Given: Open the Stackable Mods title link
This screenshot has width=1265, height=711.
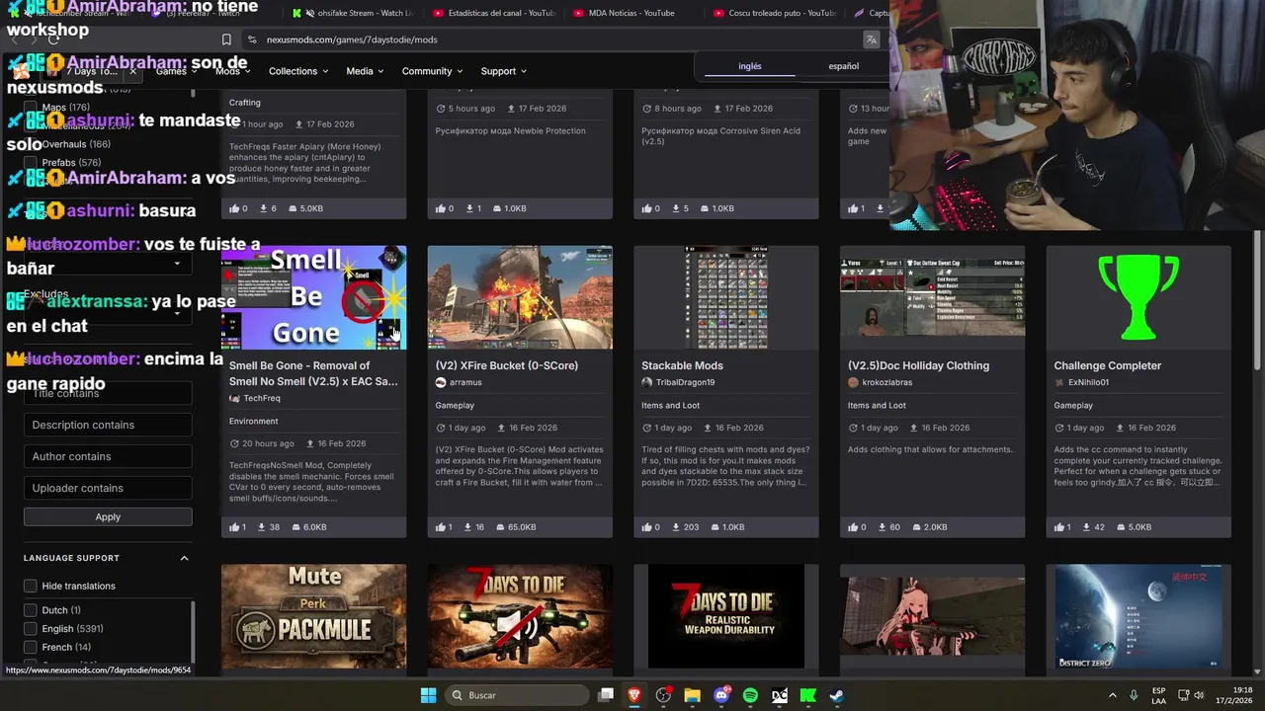Looking at the screenshot, I should pyautogui.click(x=682, y=365).
